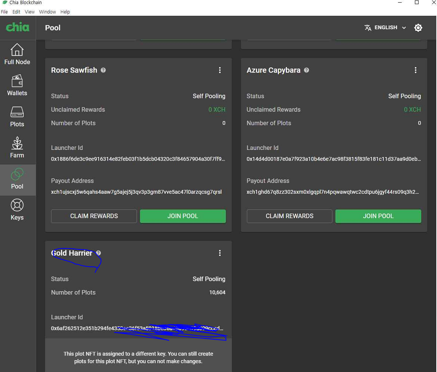437x372 pixels.
Task: Select the Pool sidebar item
Action: tap(17, 179)
